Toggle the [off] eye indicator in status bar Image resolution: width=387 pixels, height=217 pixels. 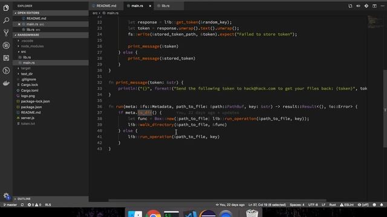point(363,205)
